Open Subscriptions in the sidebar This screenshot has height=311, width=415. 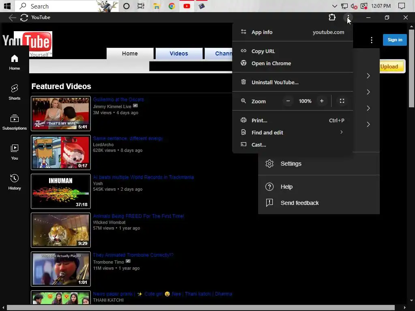(x=15, y=122)
